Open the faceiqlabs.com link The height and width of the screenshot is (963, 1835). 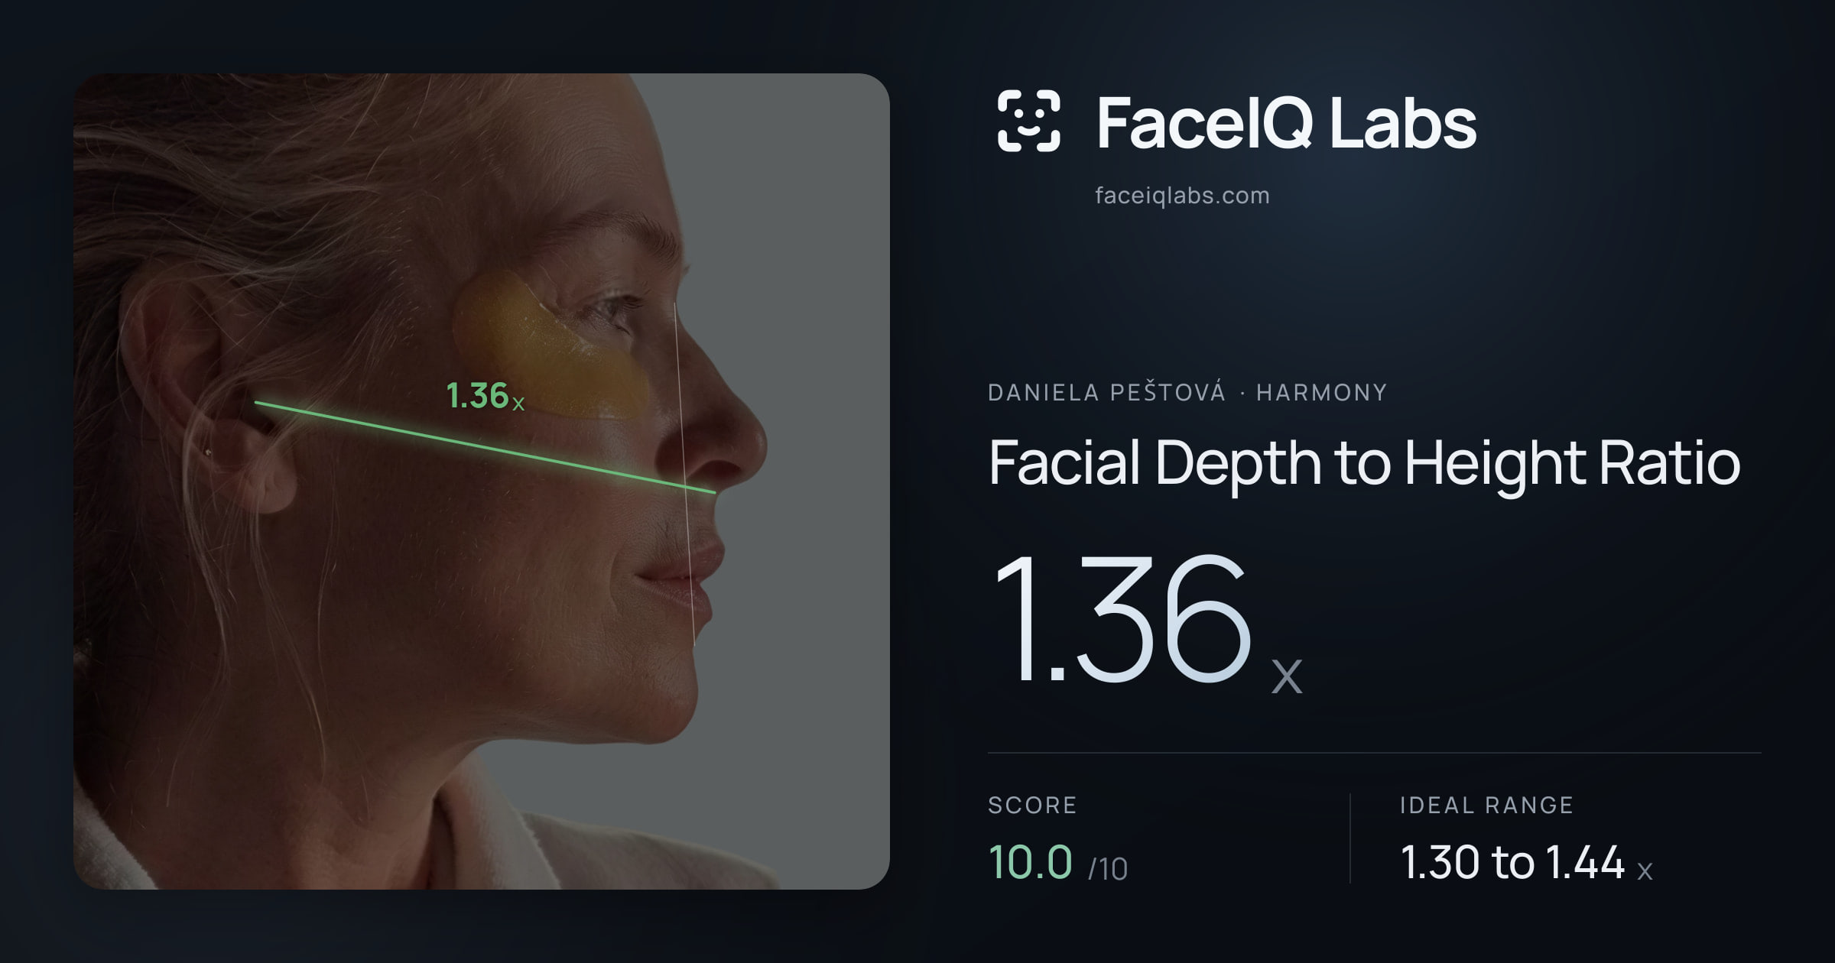point(1182,196)
